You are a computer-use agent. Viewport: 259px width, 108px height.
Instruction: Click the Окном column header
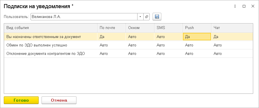tap(140, 28)
